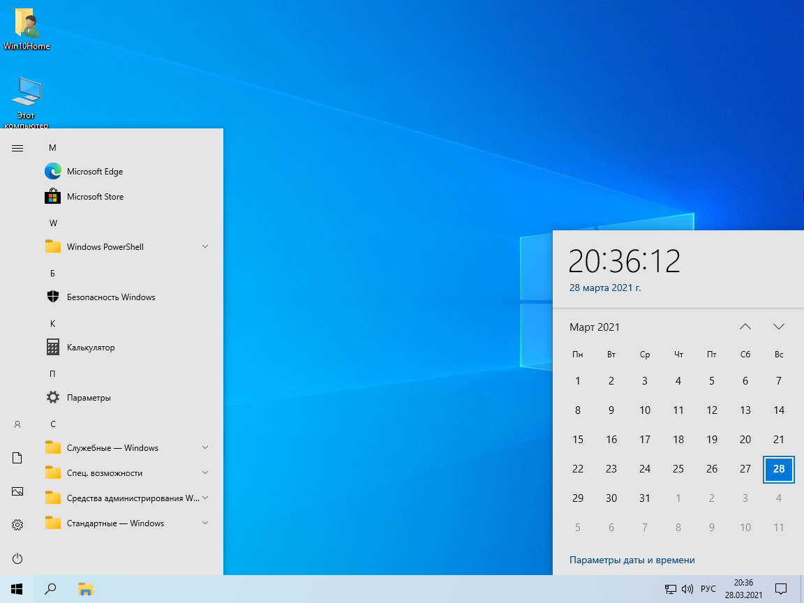Screen dimensions: 804x603
Task: Open Безопасность Windows shield app
Action: click(x=110, y=297)
